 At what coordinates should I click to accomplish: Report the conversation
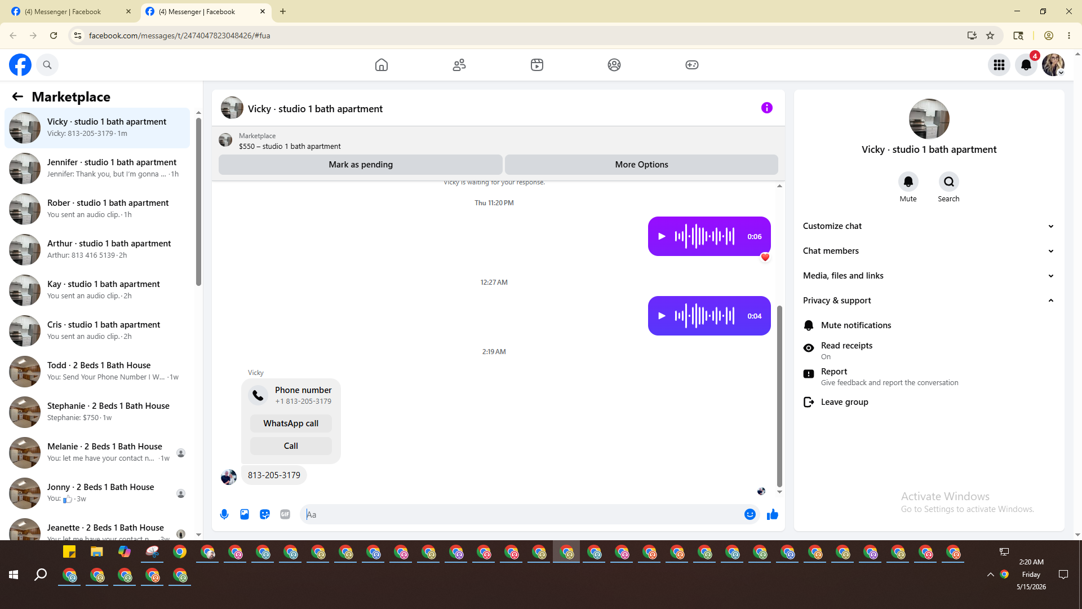(x=929, y=376)
